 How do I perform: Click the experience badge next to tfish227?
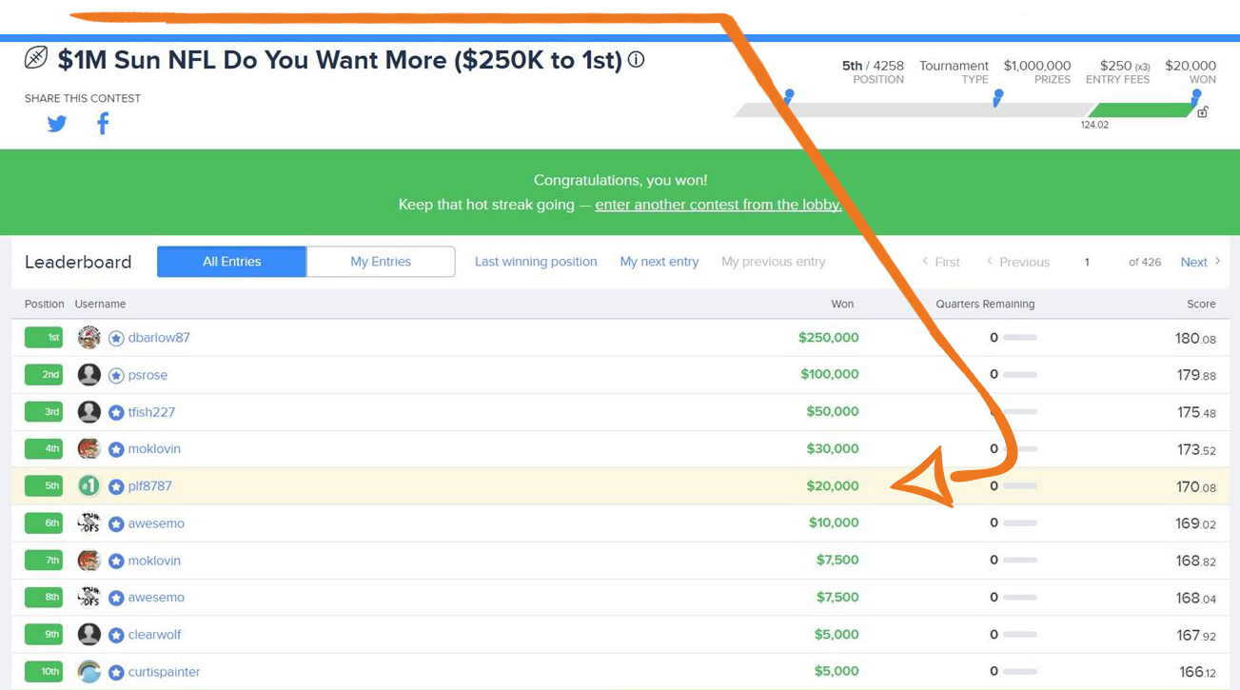116,413
